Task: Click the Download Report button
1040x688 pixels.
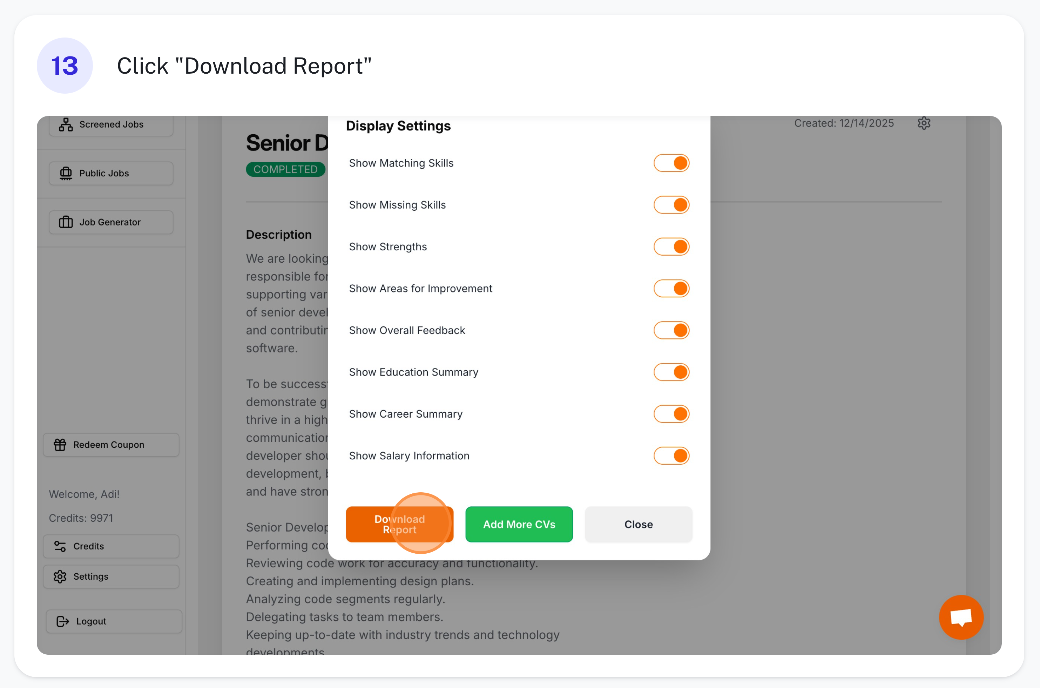Action: click(399, 524)
